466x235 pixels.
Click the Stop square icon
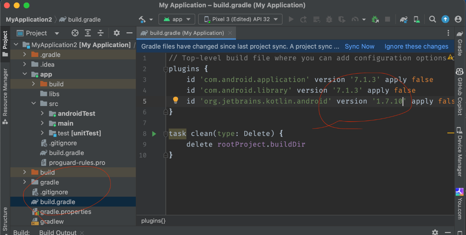tap(387, 19)
